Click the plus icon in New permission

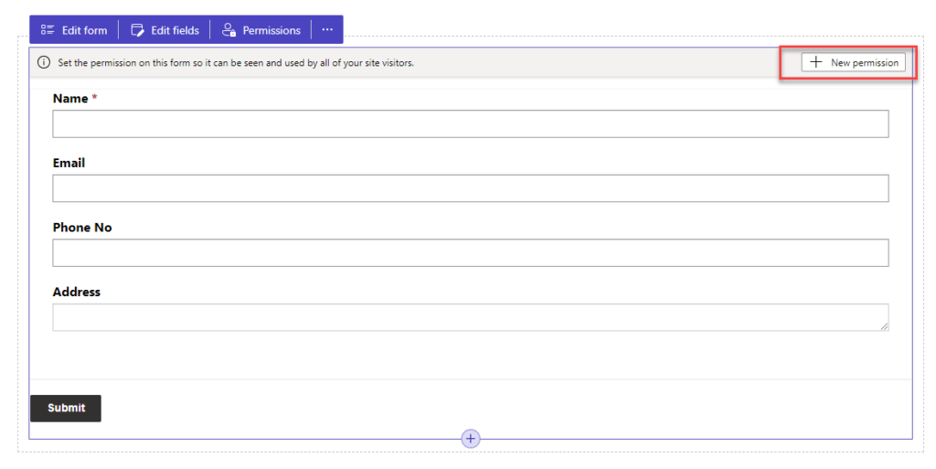(x=816, y=62)
